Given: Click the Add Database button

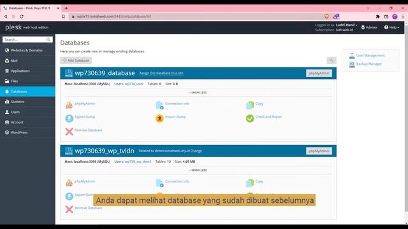Looking at the screenshot, I should pyautogui.click(x=76, y=60).
